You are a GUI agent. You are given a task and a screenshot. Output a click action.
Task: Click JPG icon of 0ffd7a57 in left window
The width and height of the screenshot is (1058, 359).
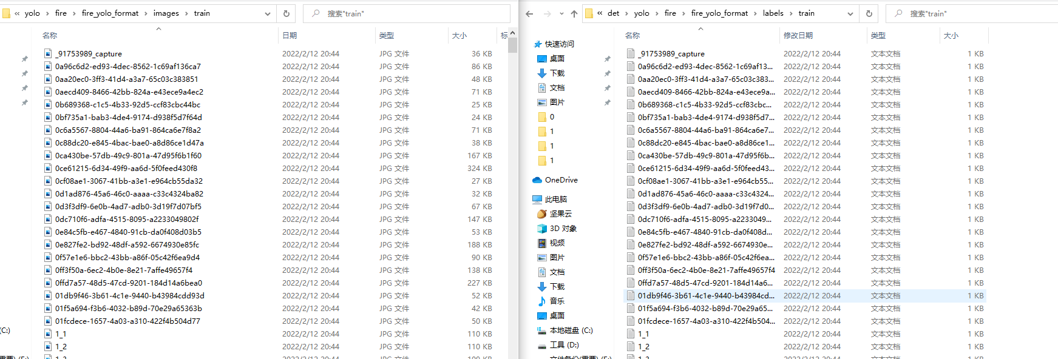(x=48, y=283)
